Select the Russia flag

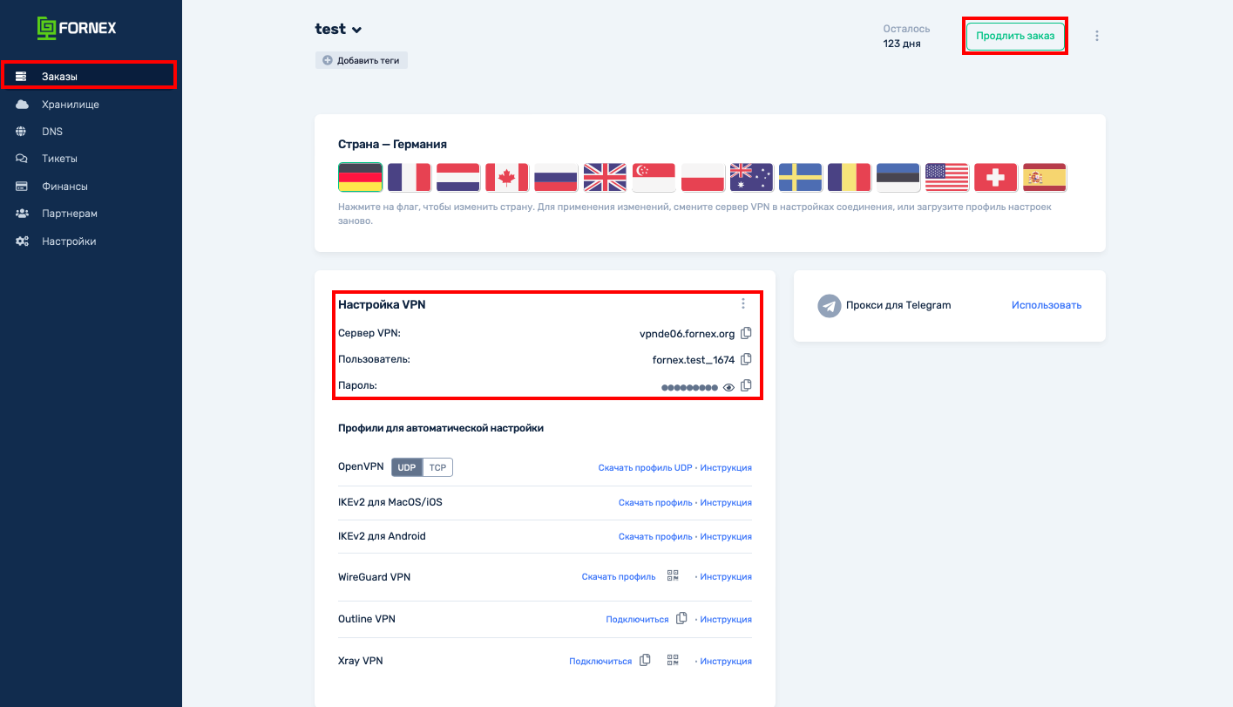point(556,178)
